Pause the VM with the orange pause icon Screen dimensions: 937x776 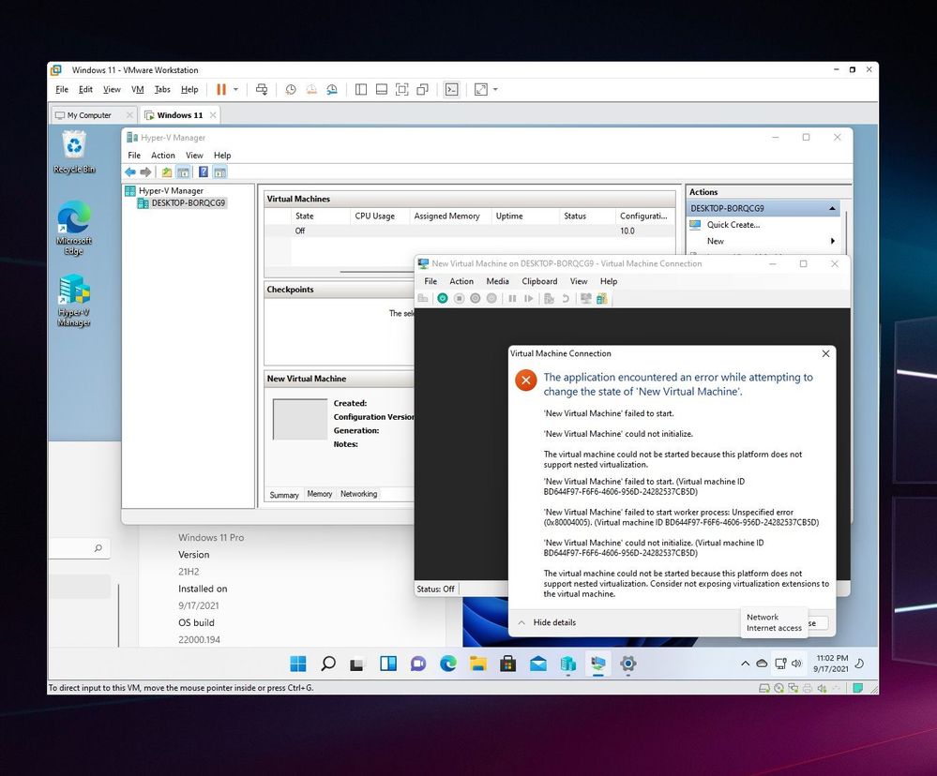pos(221,90)
